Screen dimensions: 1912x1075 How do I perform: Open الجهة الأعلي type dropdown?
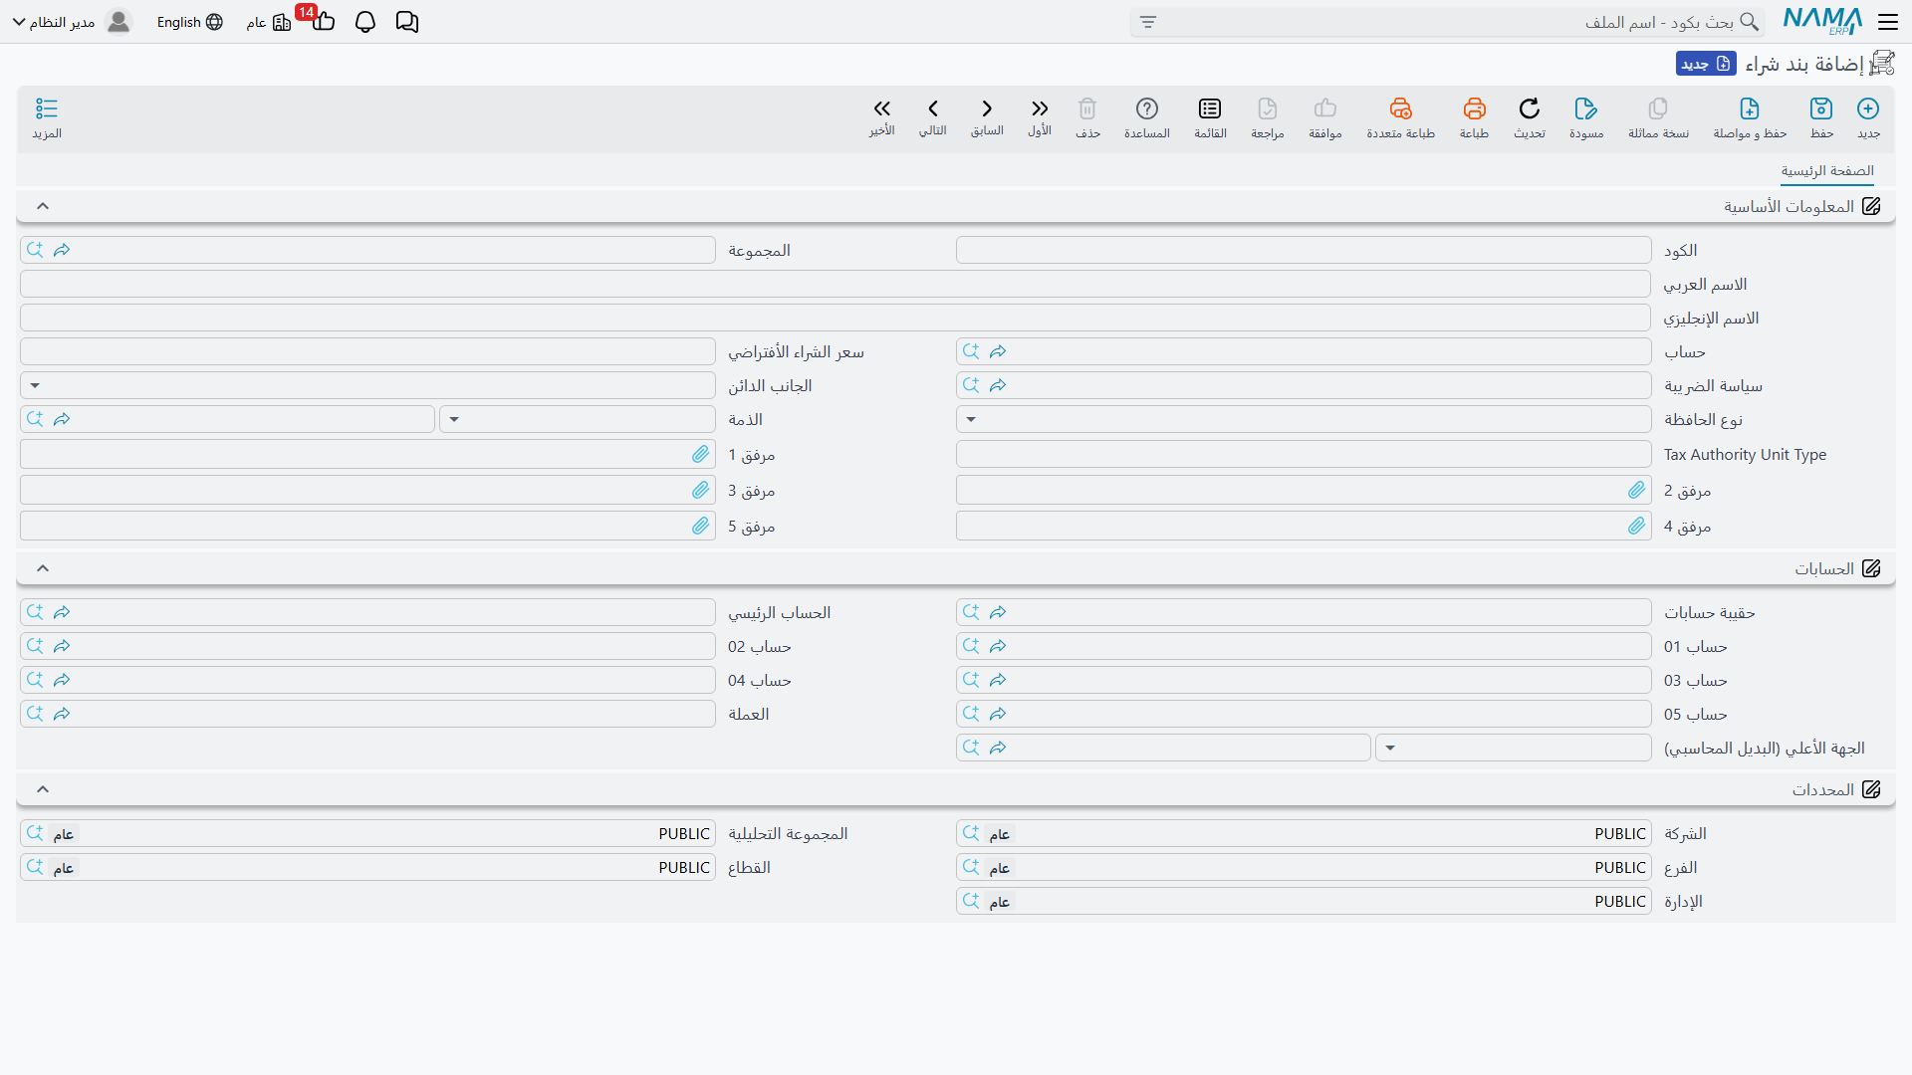[x=1390, y=748]
